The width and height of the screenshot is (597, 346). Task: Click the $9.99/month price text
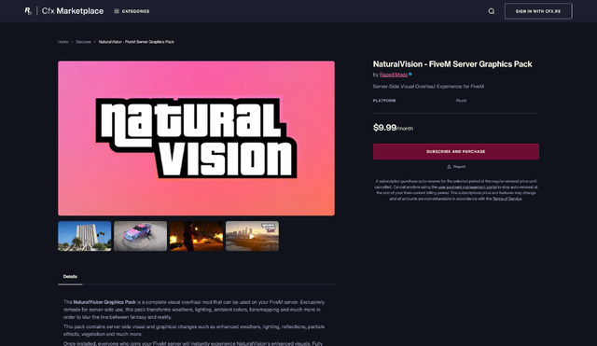[393, 128]
